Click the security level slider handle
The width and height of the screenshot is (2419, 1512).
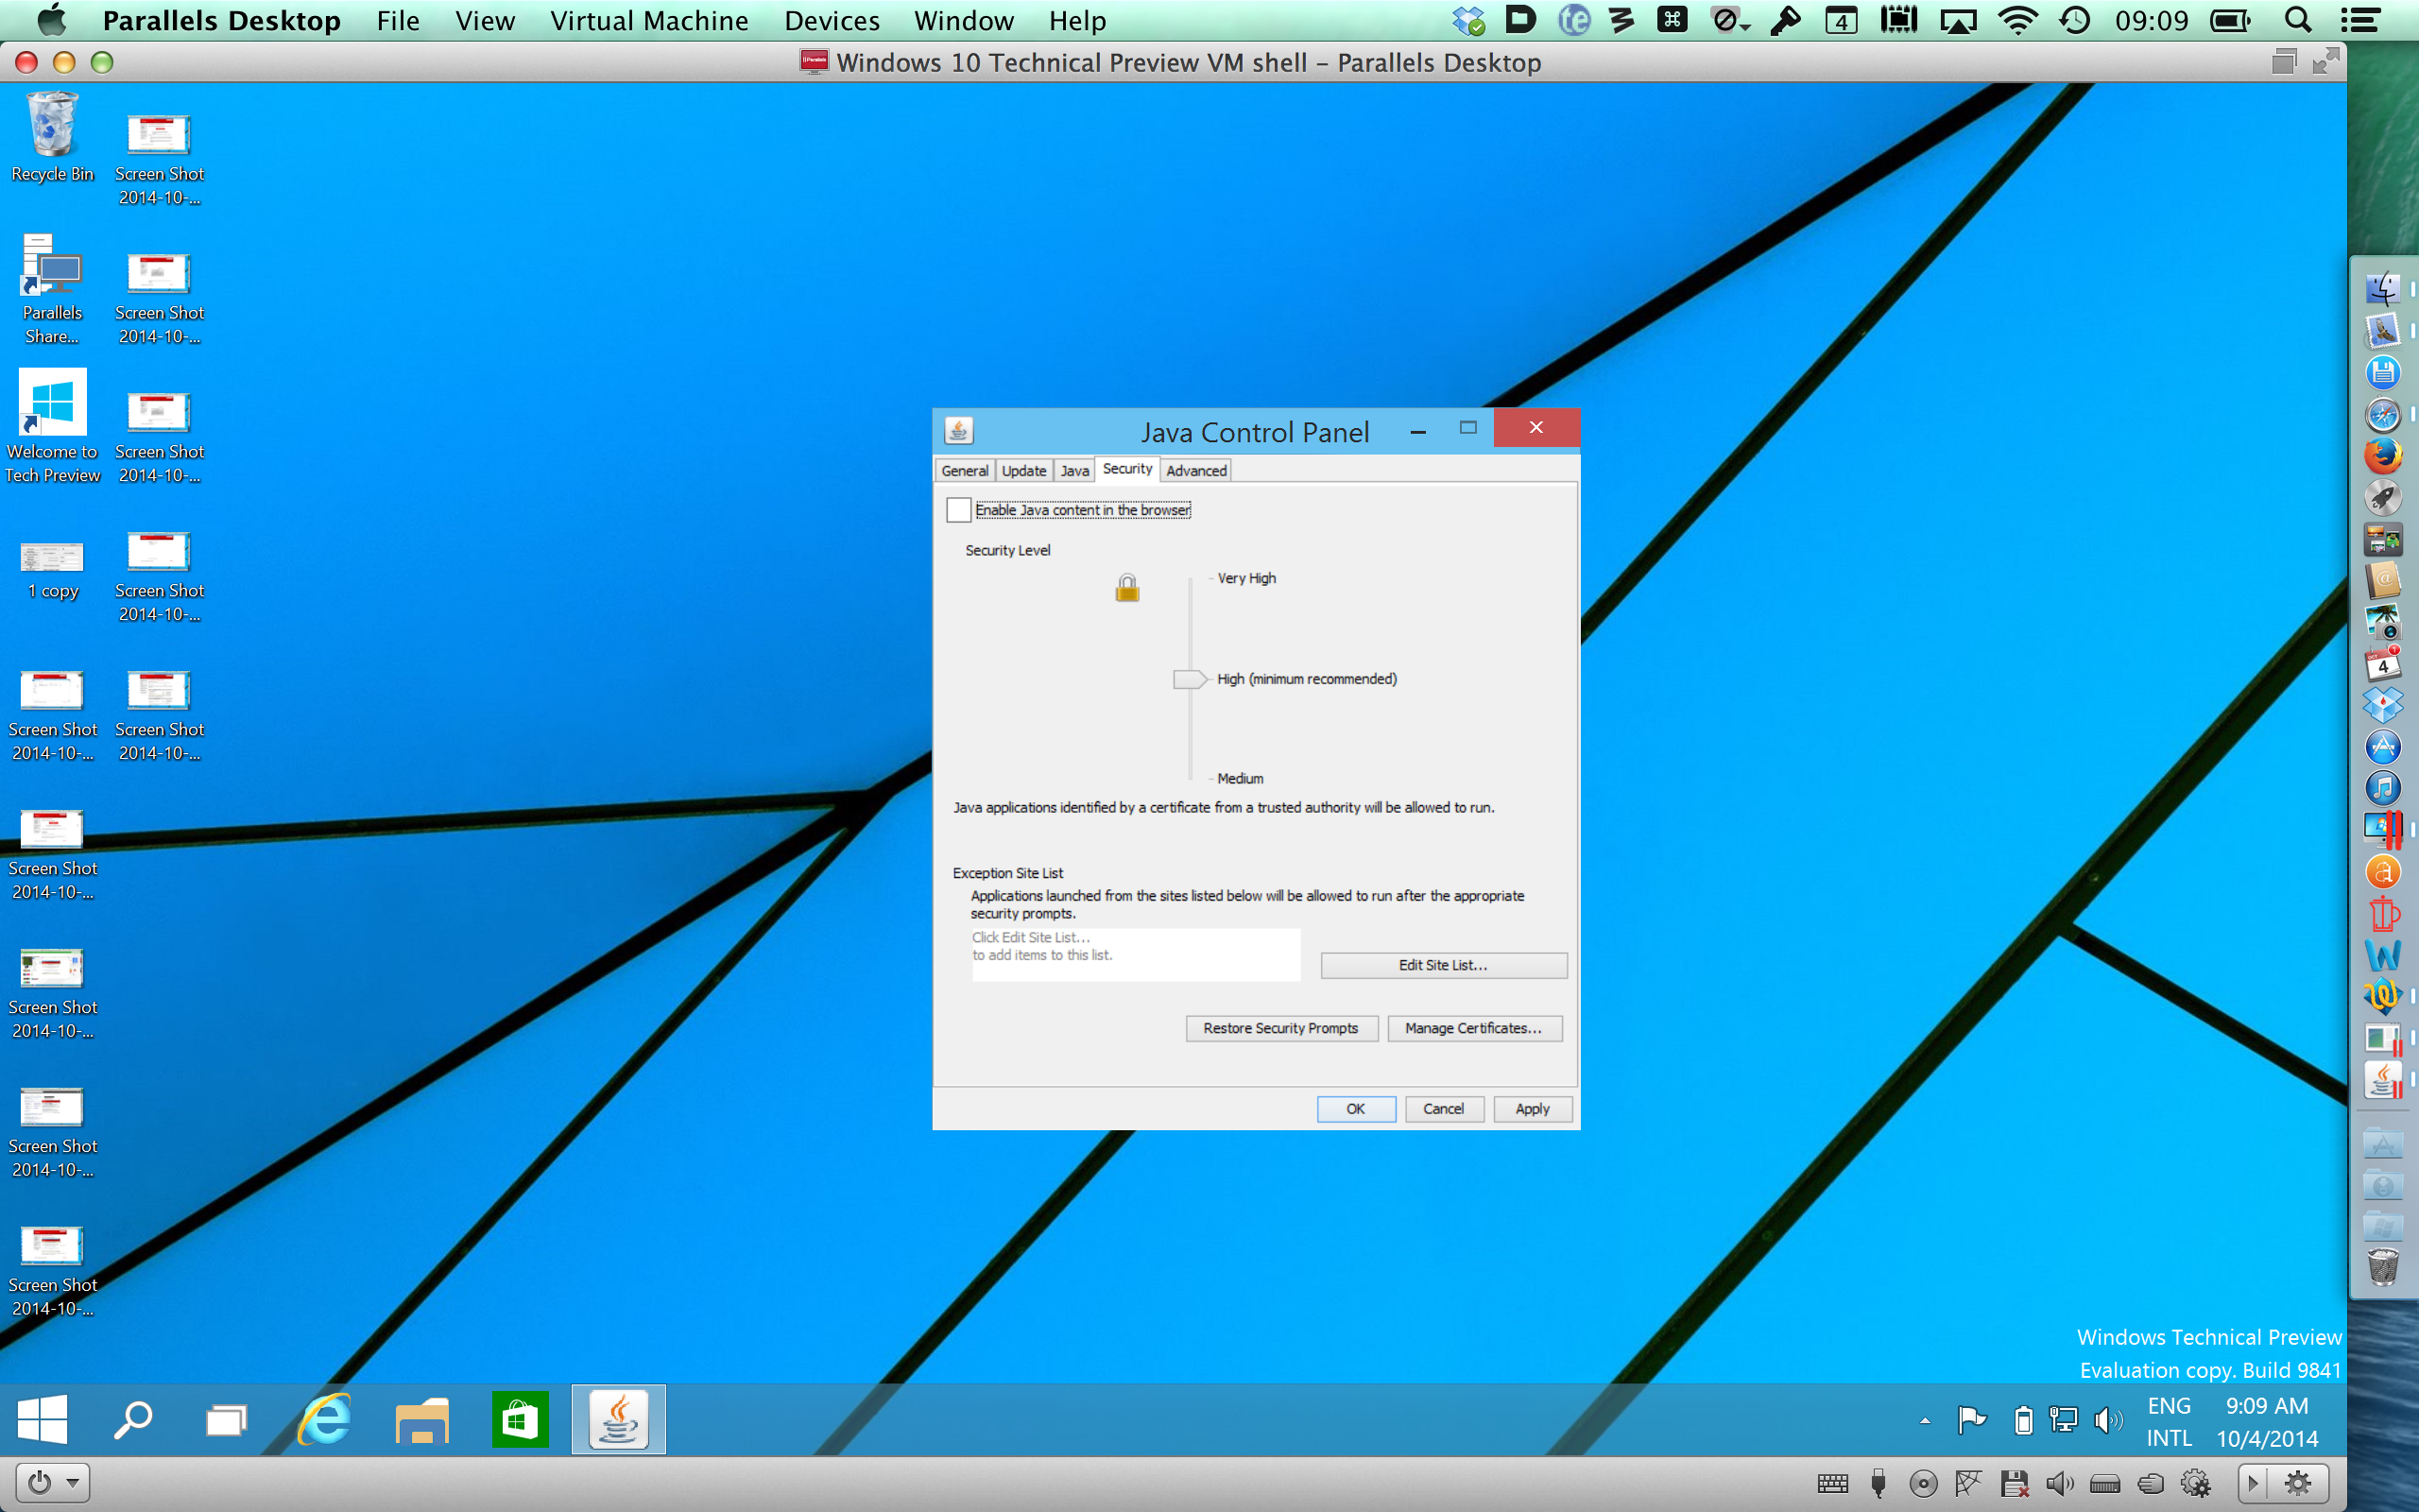pos(1189,679)
